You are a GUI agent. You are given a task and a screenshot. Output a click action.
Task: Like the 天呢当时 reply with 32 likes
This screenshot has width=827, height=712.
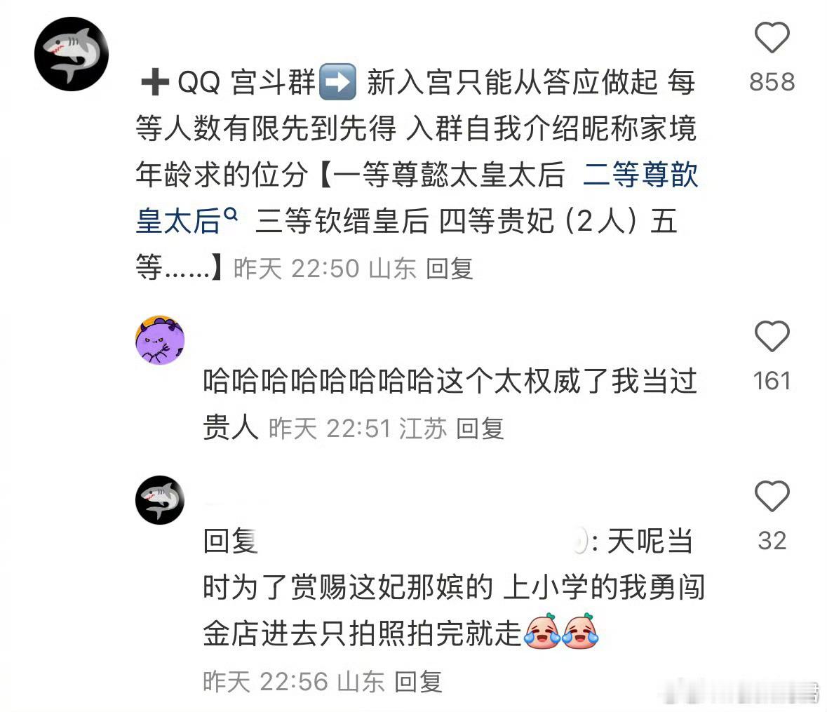772,496
